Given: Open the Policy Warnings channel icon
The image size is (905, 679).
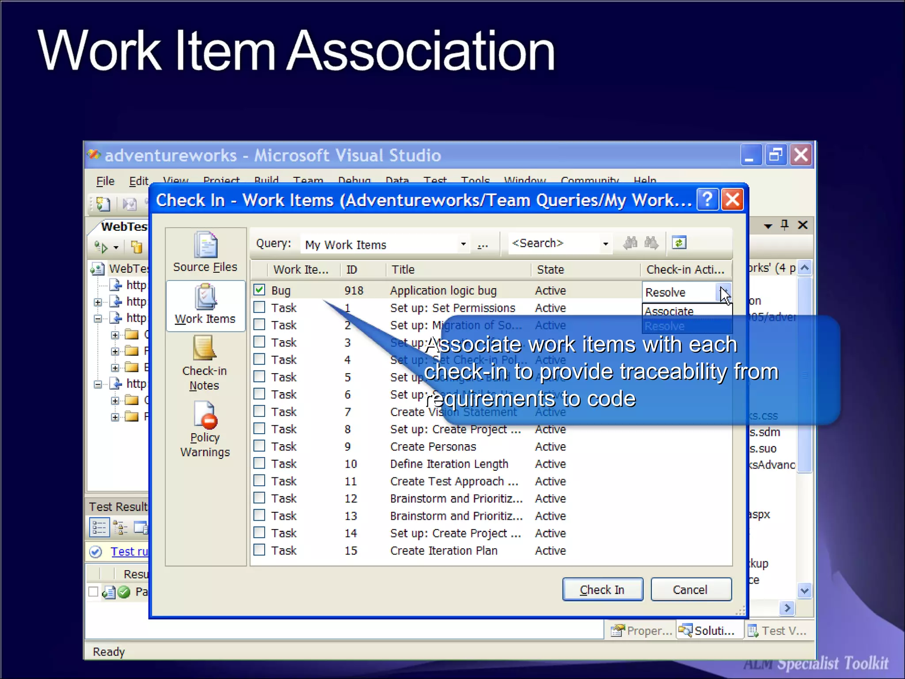Looking at the screenshot, I should click(205, 415).
